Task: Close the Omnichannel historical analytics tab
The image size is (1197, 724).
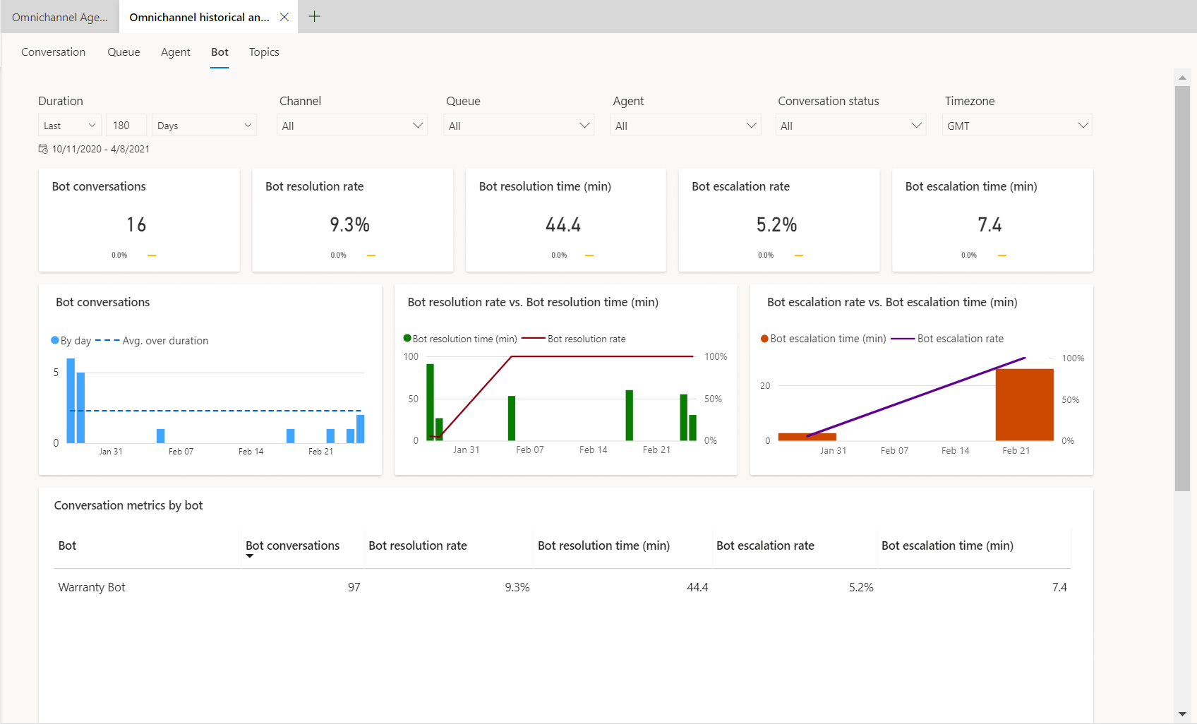Action: click(x=284, y=17)
